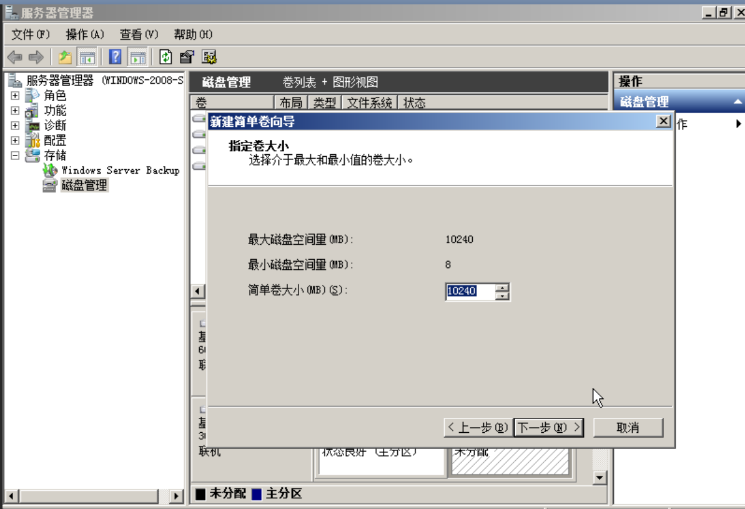Expand the 配置 tree node
Viewport: 745px width, 509px height.
(15, 141)
